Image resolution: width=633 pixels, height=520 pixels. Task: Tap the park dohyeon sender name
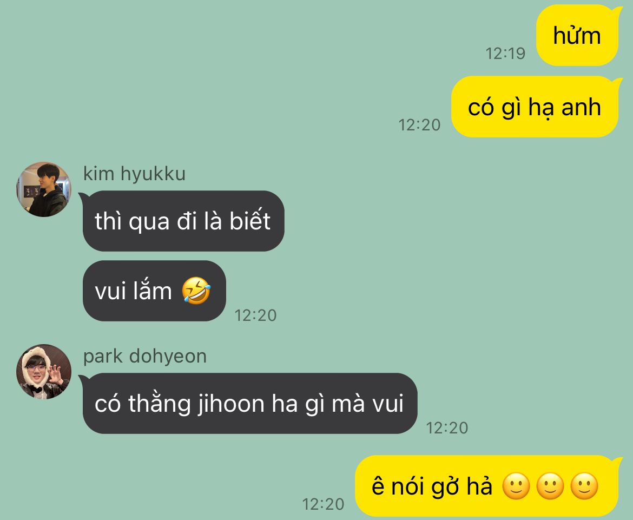pos(145,357)
